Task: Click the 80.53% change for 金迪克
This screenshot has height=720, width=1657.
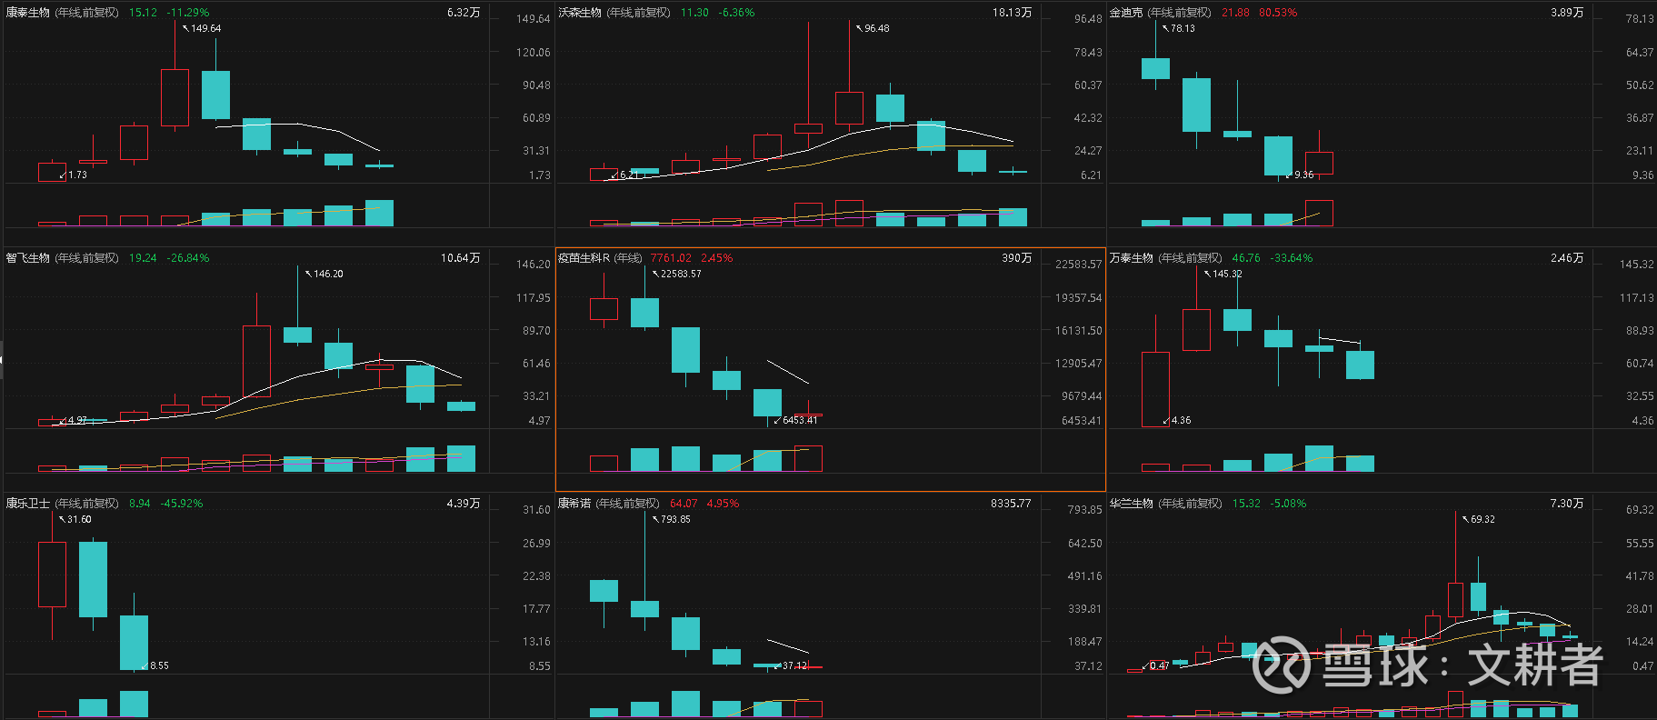Action: [x=1278, y=13]
